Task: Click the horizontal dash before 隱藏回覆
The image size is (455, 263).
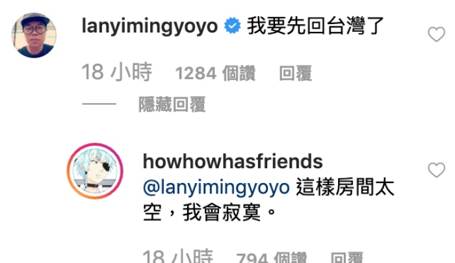Action: point(99,103)
